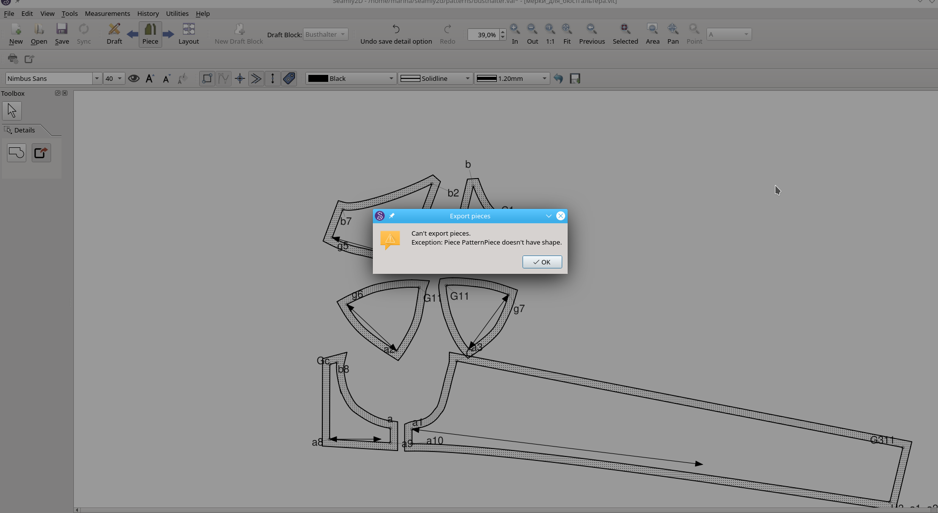Toggle curve control points display

click(224, 78)
